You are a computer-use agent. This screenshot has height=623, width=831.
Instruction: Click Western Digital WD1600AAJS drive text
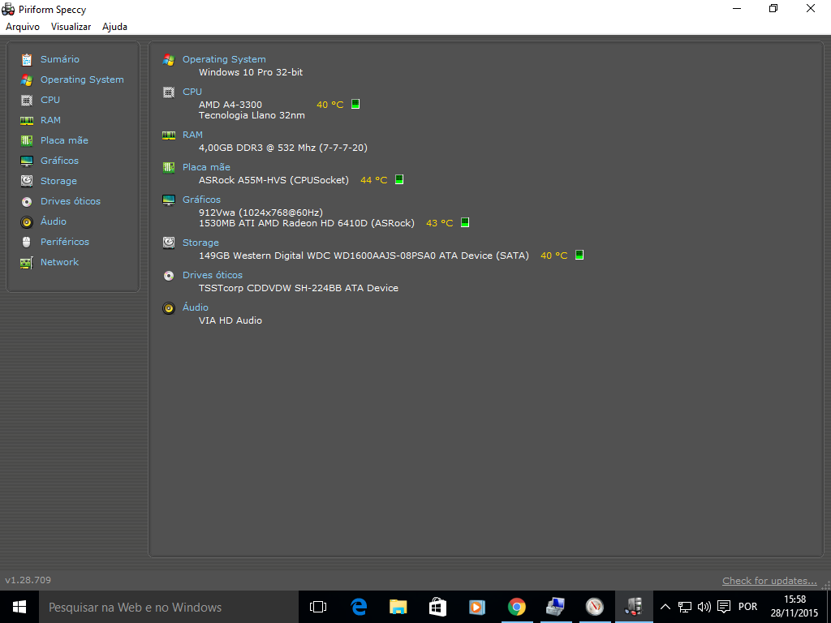[364, 256]
